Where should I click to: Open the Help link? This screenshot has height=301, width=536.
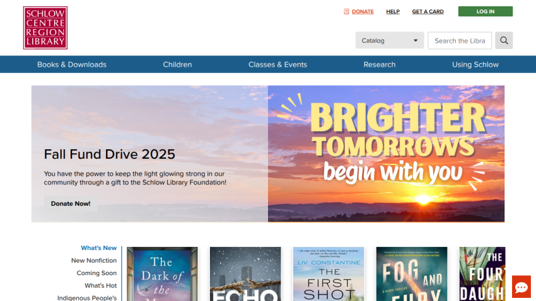393,11
